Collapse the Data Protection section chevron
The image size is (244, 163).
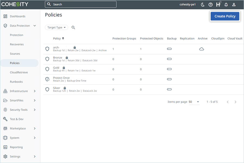coord(35,26)
